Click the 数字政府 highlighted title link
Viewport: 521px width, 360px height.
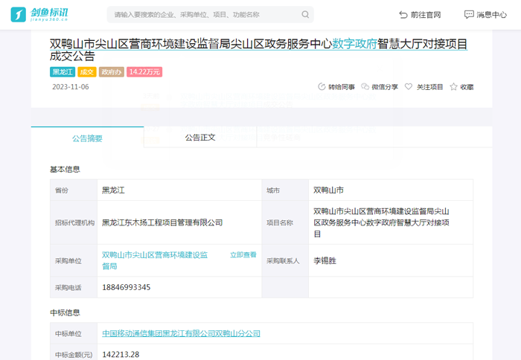[x=354, y=44]
